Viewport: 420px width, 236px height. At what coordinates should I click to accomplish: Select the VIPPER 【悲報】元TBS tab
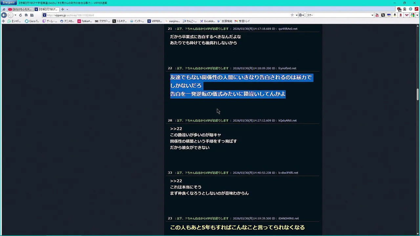click(46, 9)
